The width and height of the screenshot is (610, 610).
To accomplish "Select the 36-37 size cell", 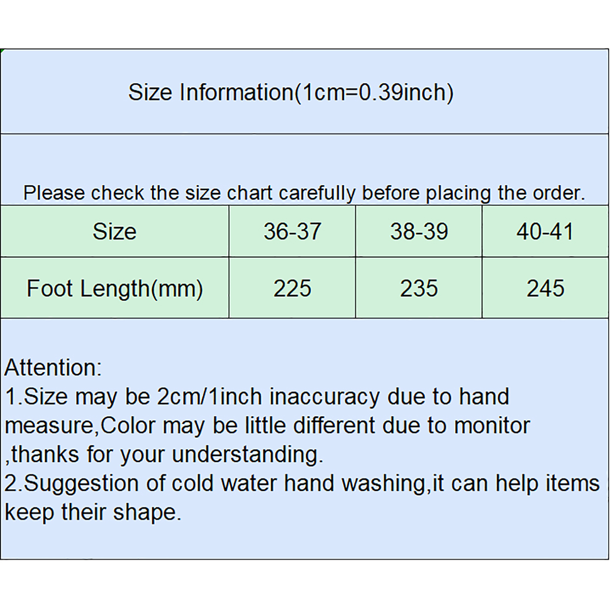I will point(292,231).
